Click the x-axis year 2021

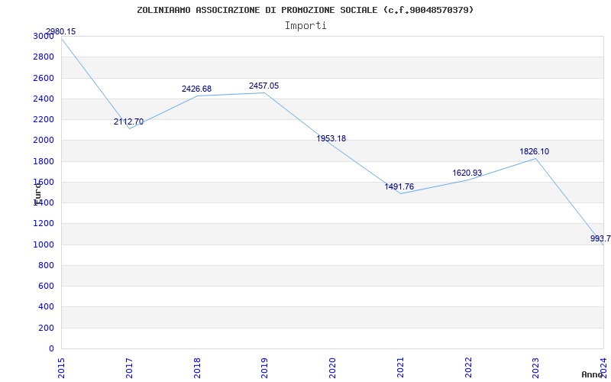(400, 368)
